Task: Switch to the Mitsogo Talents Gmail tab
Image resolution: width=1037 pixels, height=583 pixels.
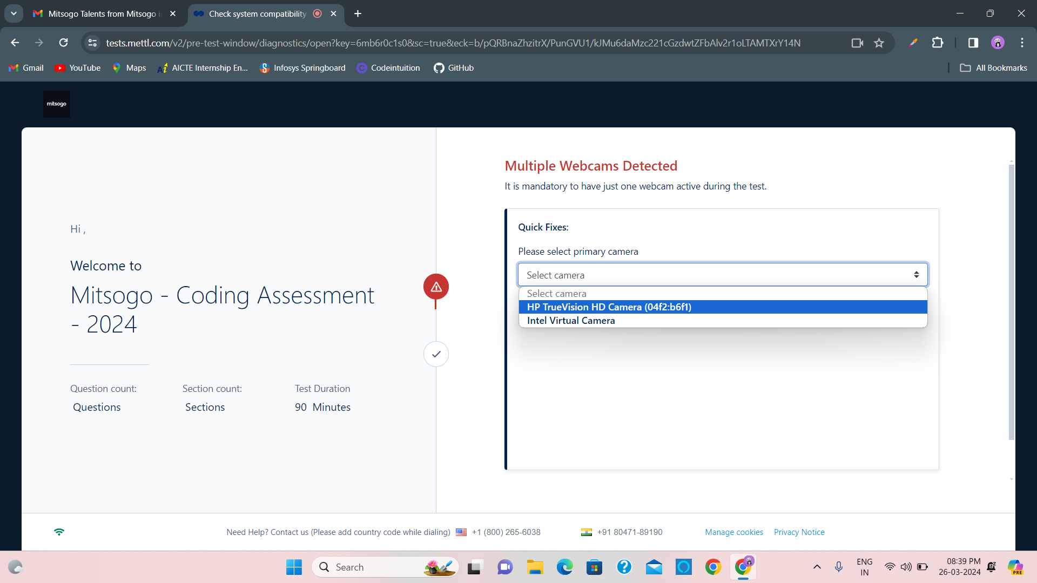Action: tap(103, 13)
